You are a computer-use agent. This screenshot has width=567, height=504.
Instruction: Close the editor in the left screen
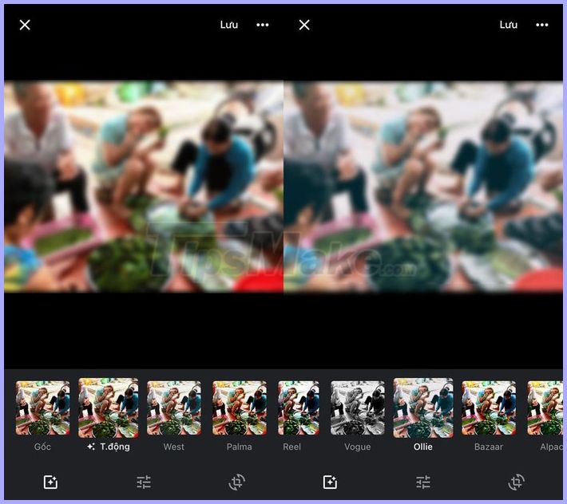(25, 25)
